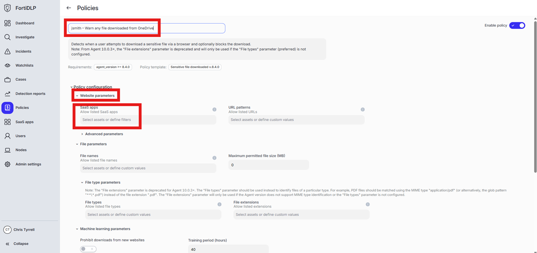Viewport: 537px width, 253px height.
Task: Click the CT user avatar
Action: tap(7, 230)
